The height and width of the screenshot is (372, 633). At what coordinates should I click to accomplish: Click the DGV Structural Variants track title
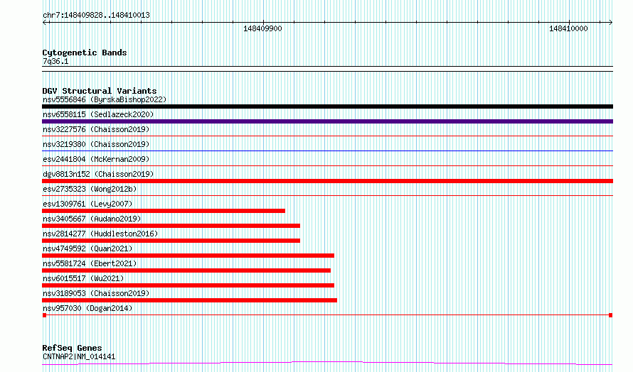[100, 91]
